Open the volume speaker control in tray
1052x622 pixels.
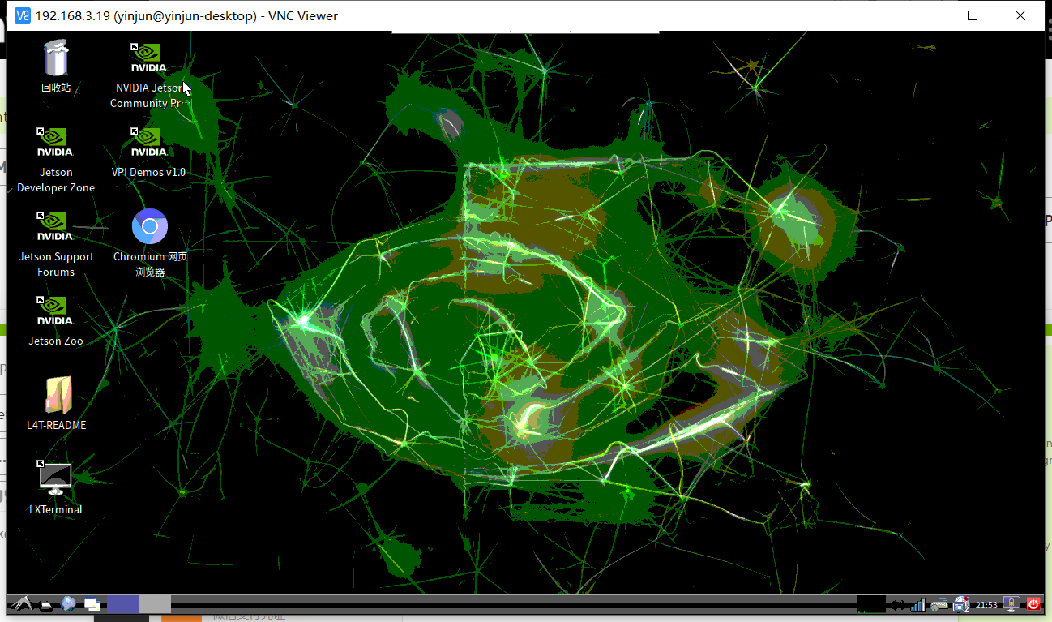tap(897, 604)
